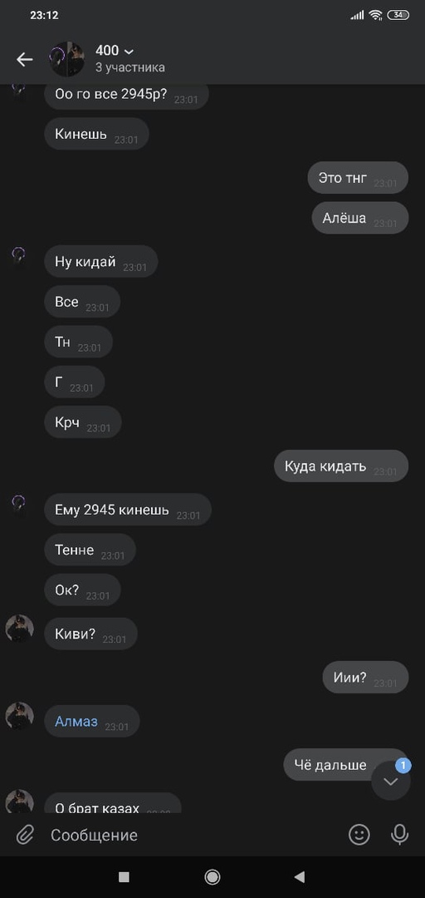Focus the 'Сообщение' message input field
This screenshot has height=898, width=425.
194,835
